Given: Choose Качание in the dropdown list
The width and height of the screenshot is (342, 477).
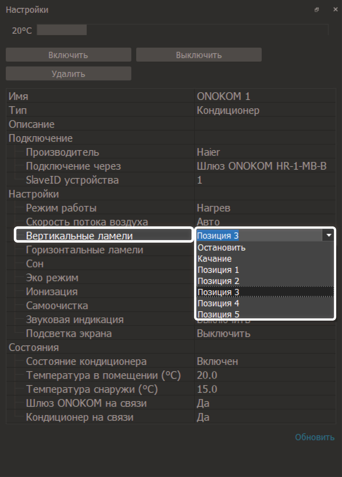Looking at the screenshot, I should (215, 259).
